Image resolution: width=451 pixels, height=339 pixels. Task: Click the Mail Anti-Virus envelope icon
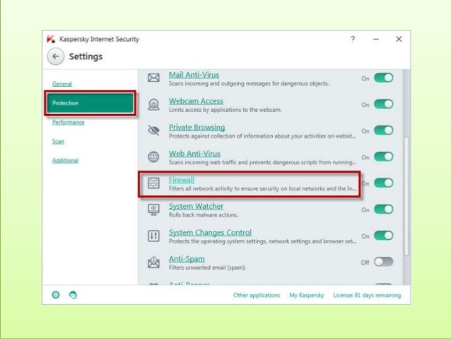point(153,78)
